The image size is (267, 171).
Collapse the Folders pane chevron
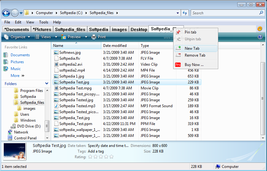(47, 83)
